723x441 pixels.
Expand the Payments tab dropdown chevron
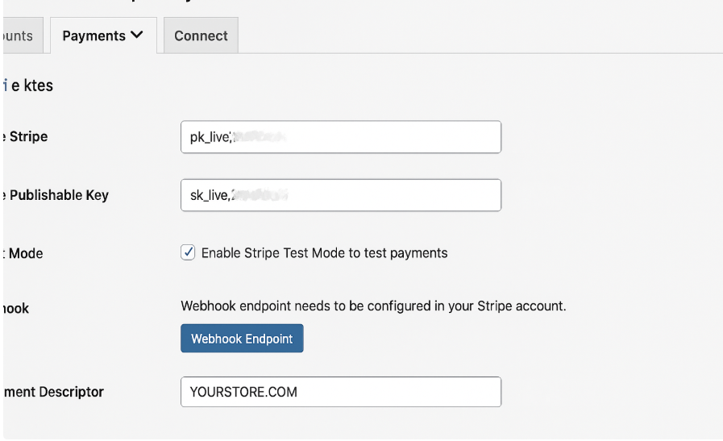coord(136,35)
